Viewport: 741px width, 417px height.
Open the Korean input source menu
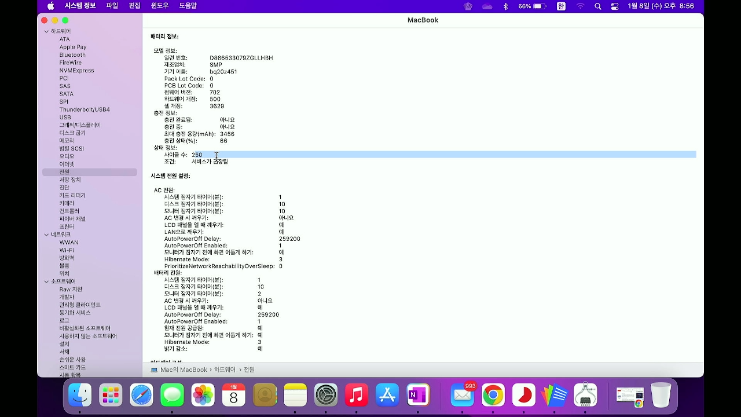click(x=561, y=6)
